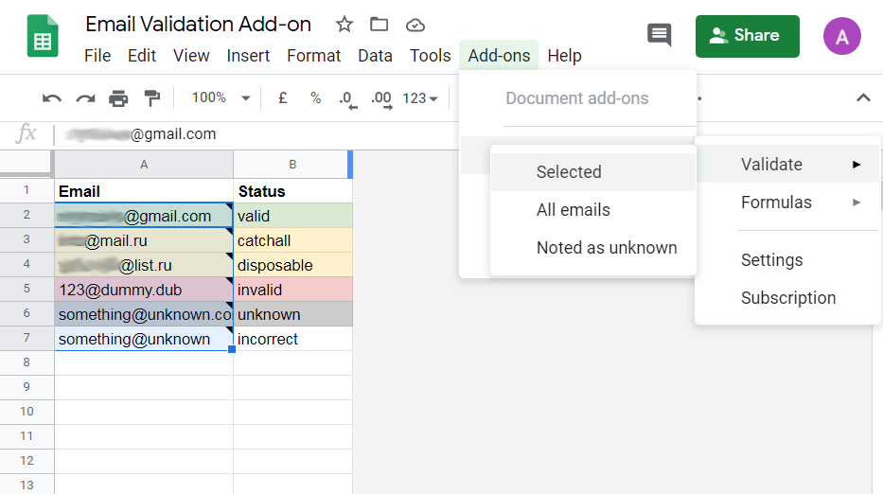The height and width of the screenshot is (494, 883).
Task: Open the comment history icon
Action: coord(659,35)
